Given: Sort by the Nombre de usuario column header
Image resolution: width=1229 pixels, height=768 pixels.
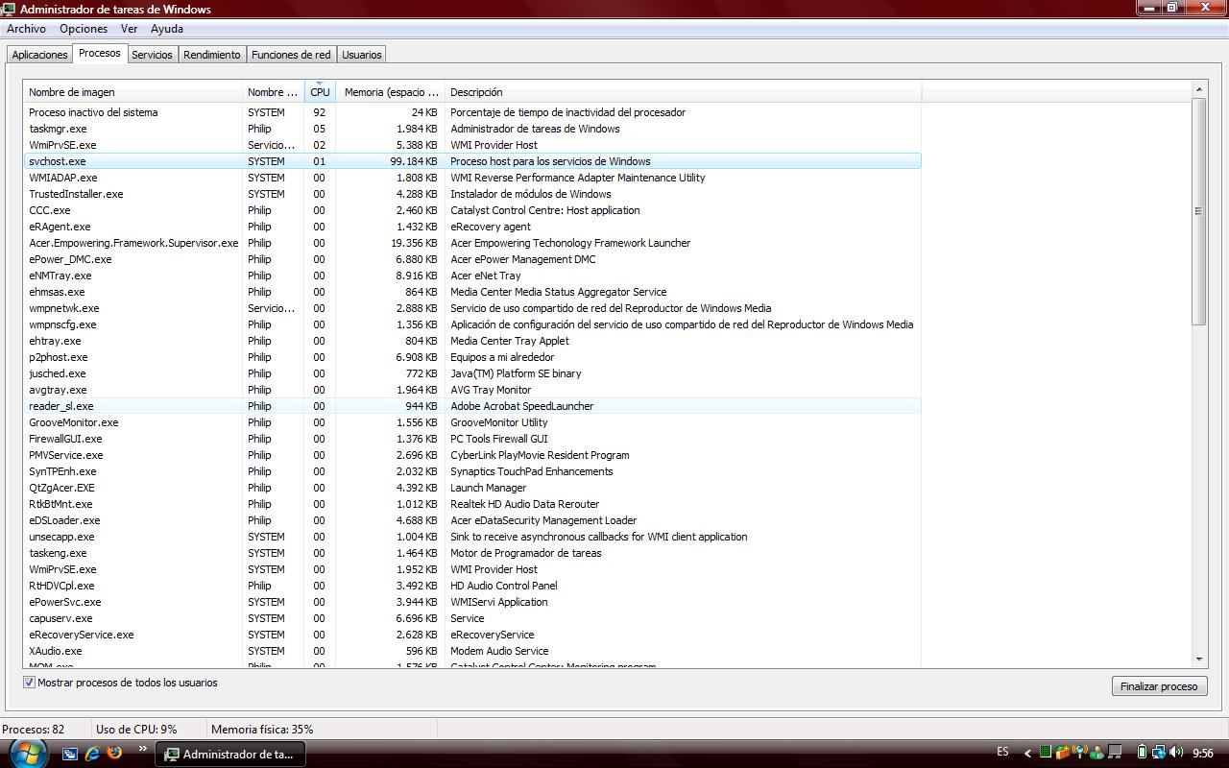Looking at the screenshot, I should [x=273, y=92].
